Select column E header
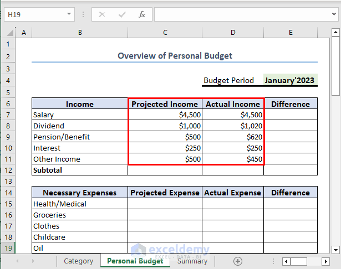 coord(291,33)
